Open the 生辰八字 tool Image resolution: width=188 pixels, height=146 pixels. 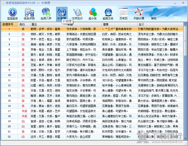(x=46, y=14)
